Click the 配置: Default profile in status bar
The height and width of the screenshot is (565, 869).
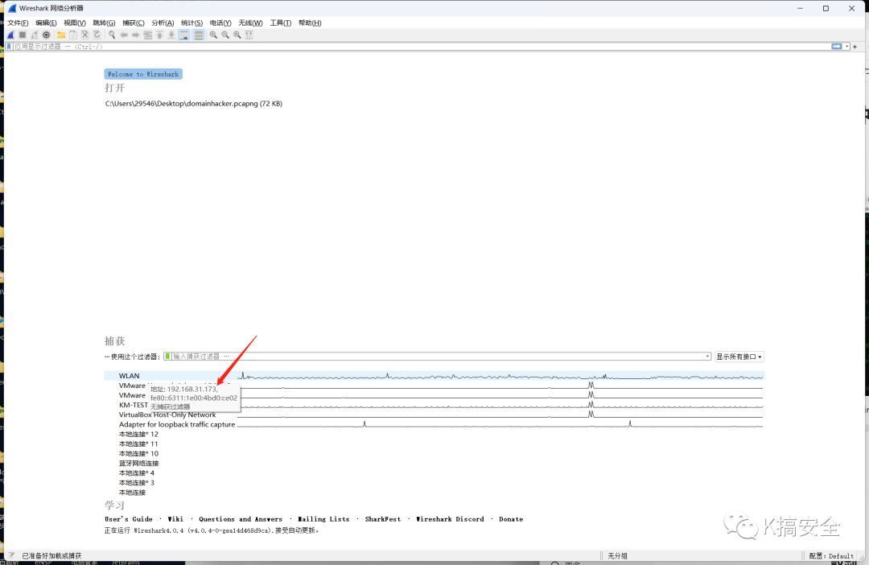pyautogui.click(x=831, y=555)
